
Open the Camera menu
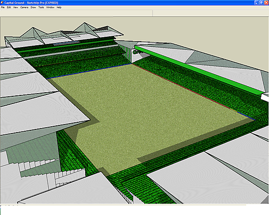coord(24,8)
